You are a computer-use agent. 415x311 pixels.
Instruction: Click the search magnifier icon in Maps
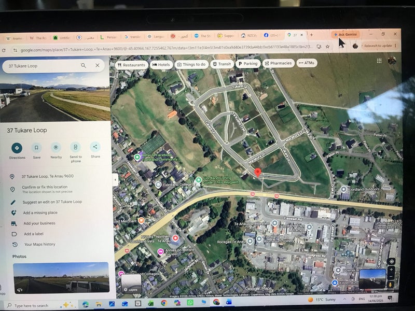(x=84, y=65)
